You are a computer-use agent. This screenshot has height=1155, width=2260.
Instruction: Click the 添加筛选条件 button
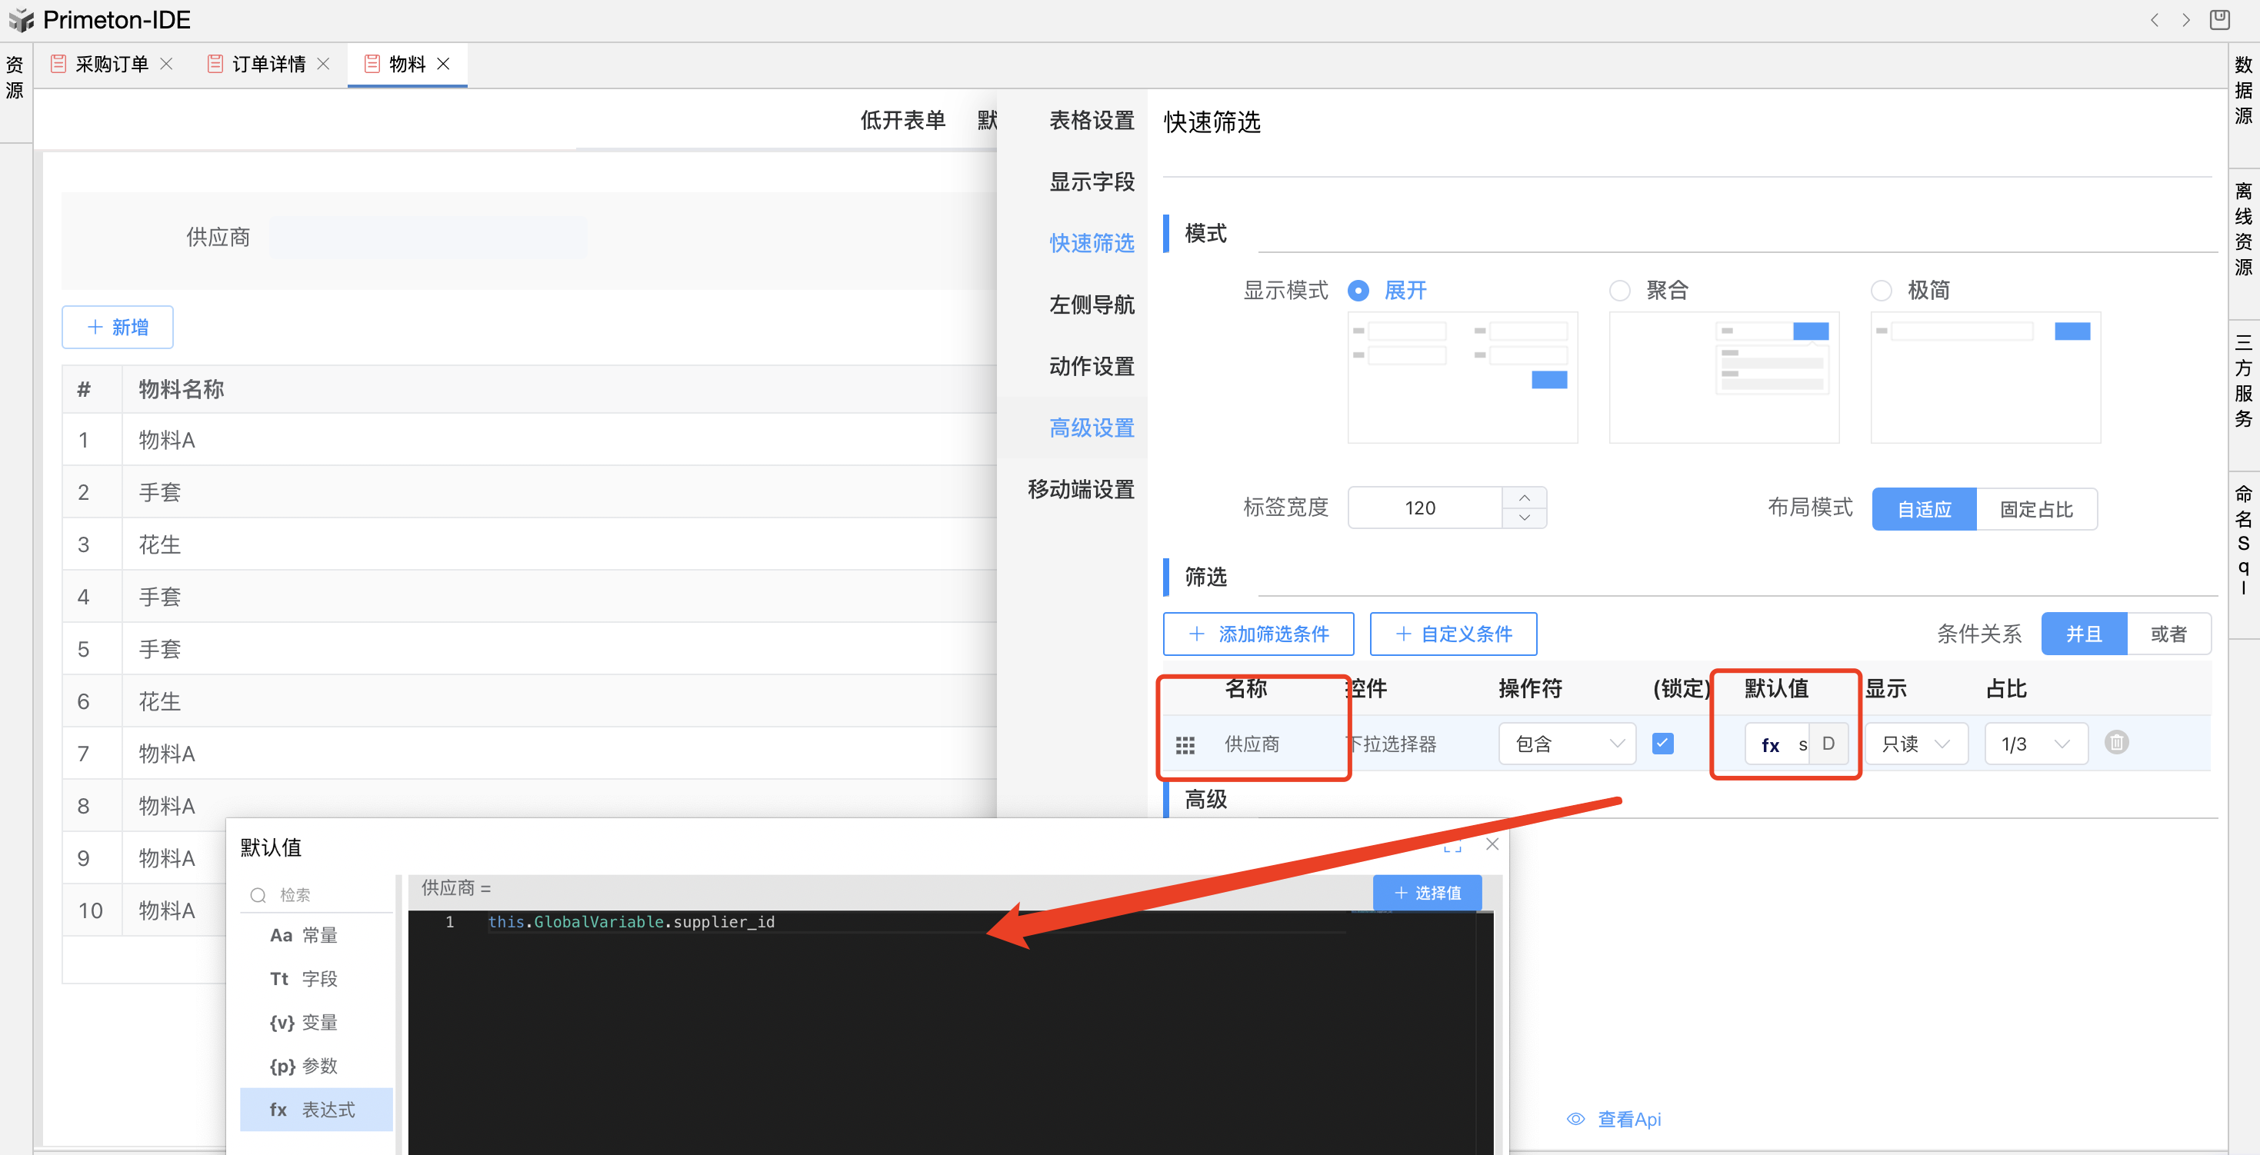tap(1257, 633)
